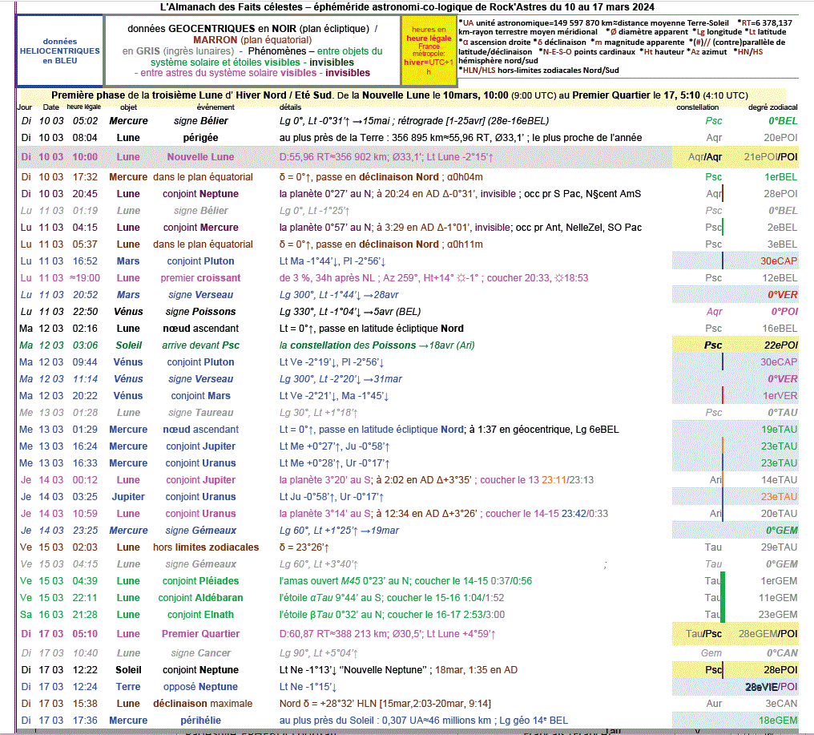
Task: Select the 'Nouvelle Lune' event at 10:00
Action: click(200, 157)
